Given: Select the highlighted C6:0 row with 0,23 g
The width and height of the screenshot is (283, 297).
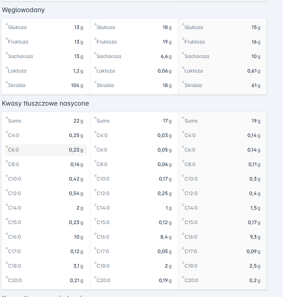Looking at the screenshot, I should tap(45, 150).
